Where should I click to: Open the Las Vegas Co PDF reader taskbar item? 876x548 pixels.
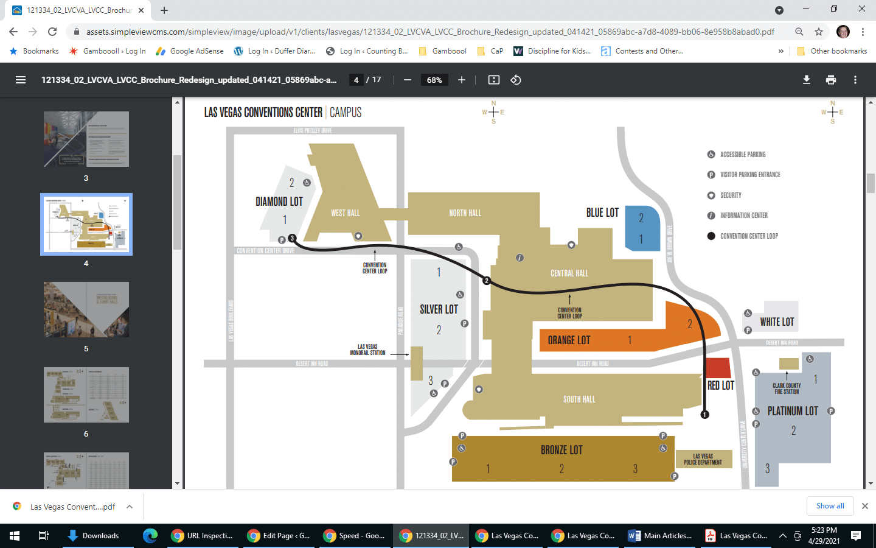click(736, 536)
